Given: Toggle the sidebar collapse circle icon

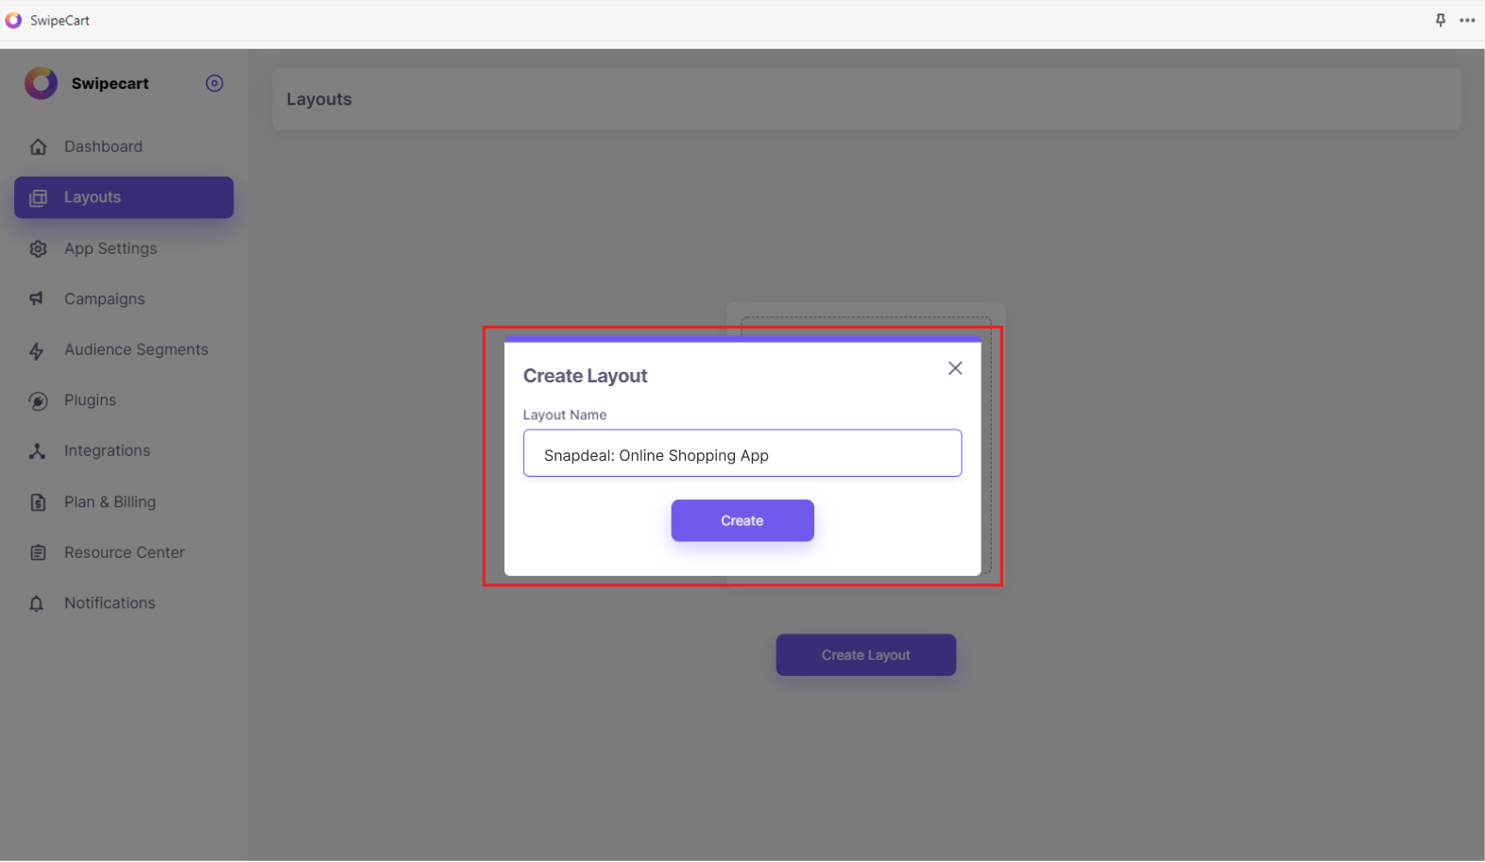Looking at the screenshot, I should [214, 83].
